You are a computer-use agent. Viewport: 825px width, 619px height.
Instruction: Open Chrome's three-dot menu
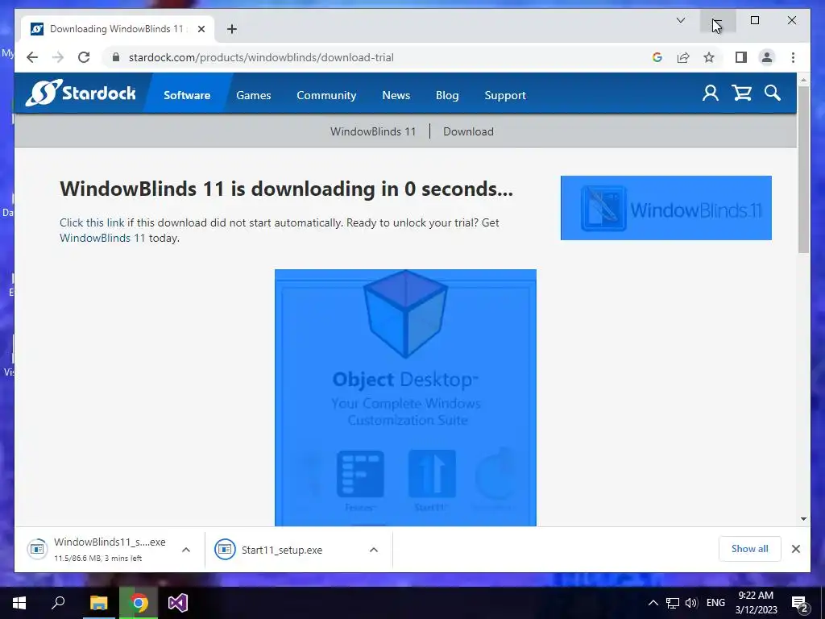(x=793, y=57)
